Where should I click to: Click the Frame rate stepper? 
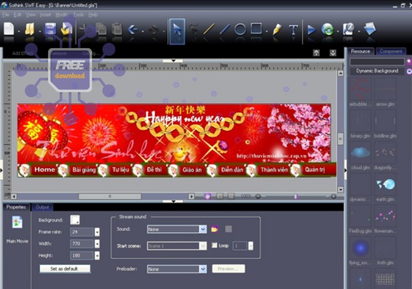click(97, 232)
